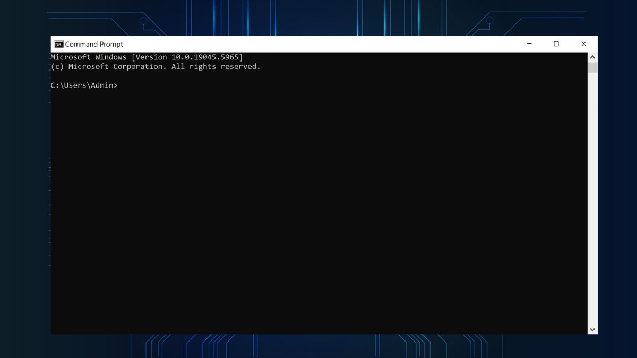This screenshot has height=358, width=637.
Task: Close the Command Prompt window
Action: 583,44
